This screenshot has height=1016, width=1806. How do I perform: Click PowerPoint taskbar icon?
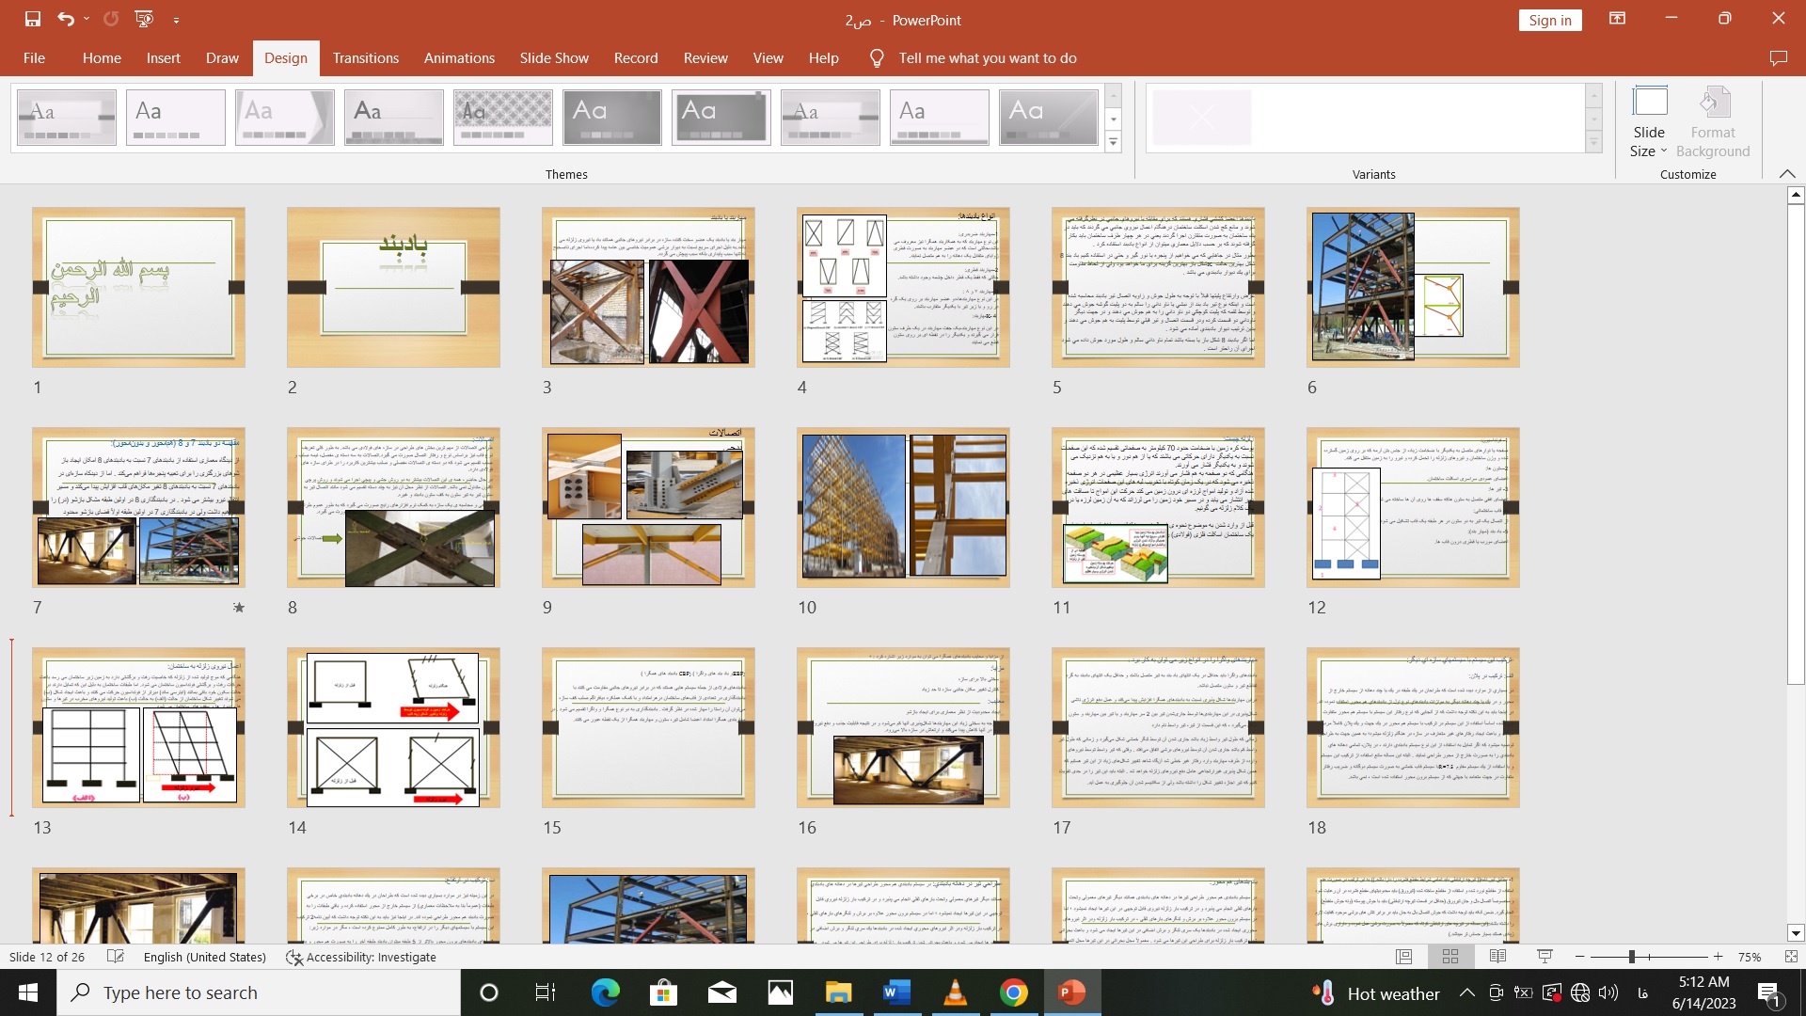[x=1070, y=992]
